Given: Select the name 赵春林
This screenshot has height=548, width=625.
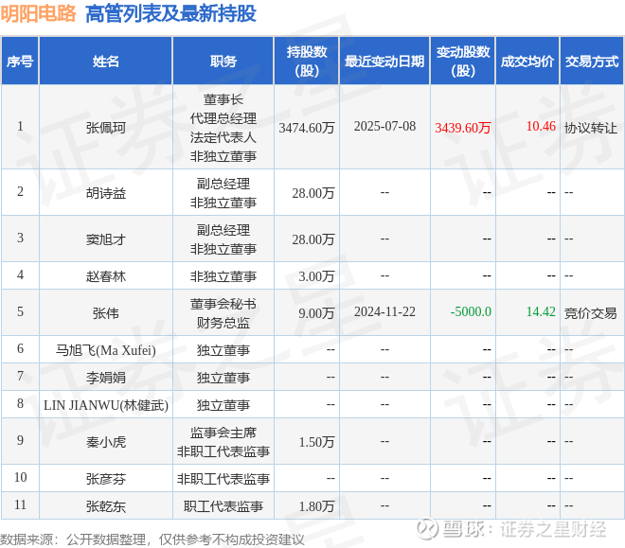Looking at the screenshot, I should coord(106,276).
